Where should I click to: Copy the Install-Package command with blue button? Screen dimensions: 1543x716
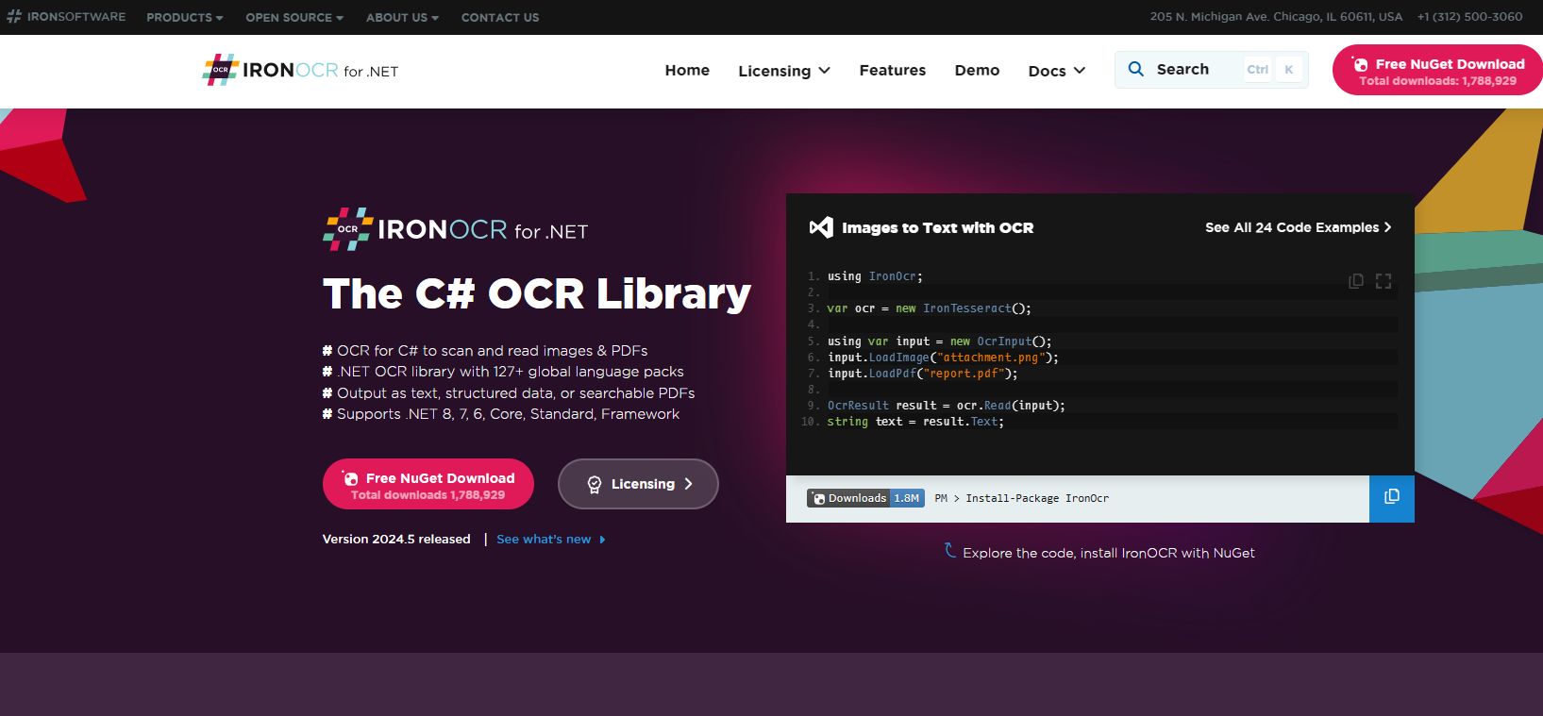pos(1391,498)
